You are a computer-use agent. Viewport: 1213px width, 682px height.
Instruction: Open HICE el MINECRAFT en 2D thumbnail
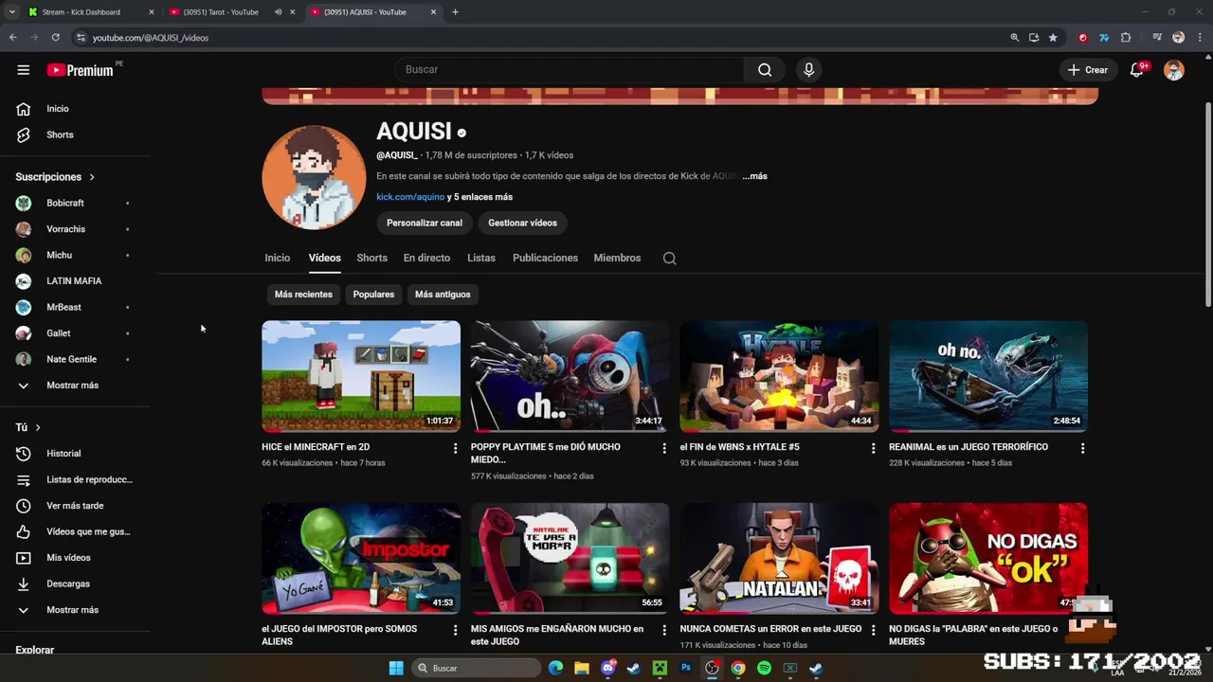[x=361, y=376]
